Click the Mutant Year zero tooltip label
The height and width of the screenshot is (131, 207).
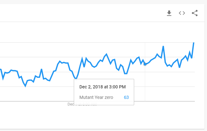tap(96, 97)
